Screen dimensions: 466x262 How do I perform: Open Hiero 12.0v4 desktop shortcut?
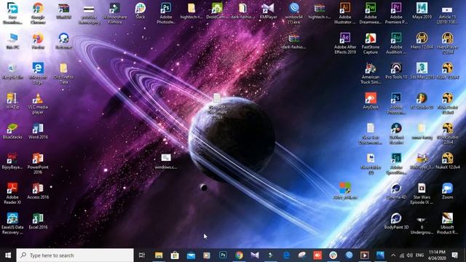tap(422, 41)
